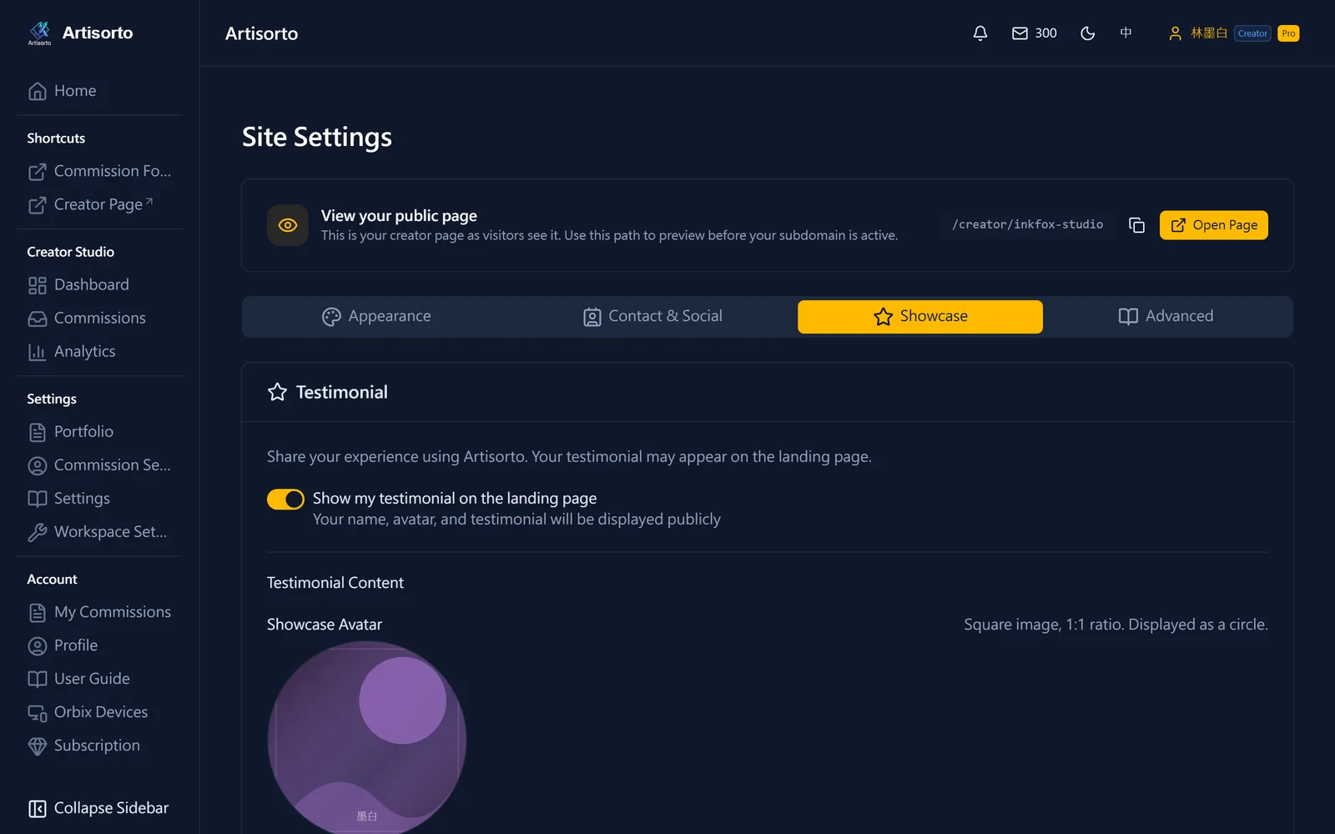Viewport: 1335px width, 834px height.
Task: Toggle Show my testimonial on landing page
Action: [x=285, y=500]
